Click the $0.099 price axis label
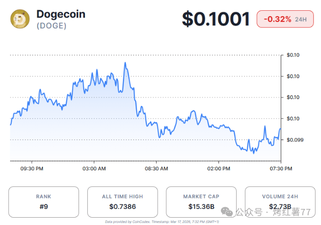This screenshot has width=321, height=225. (x=295, y=140)
